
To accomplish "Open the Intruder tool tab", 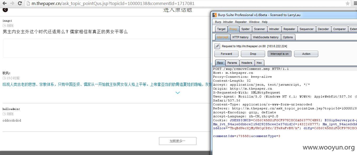I will tap(274, 29).
